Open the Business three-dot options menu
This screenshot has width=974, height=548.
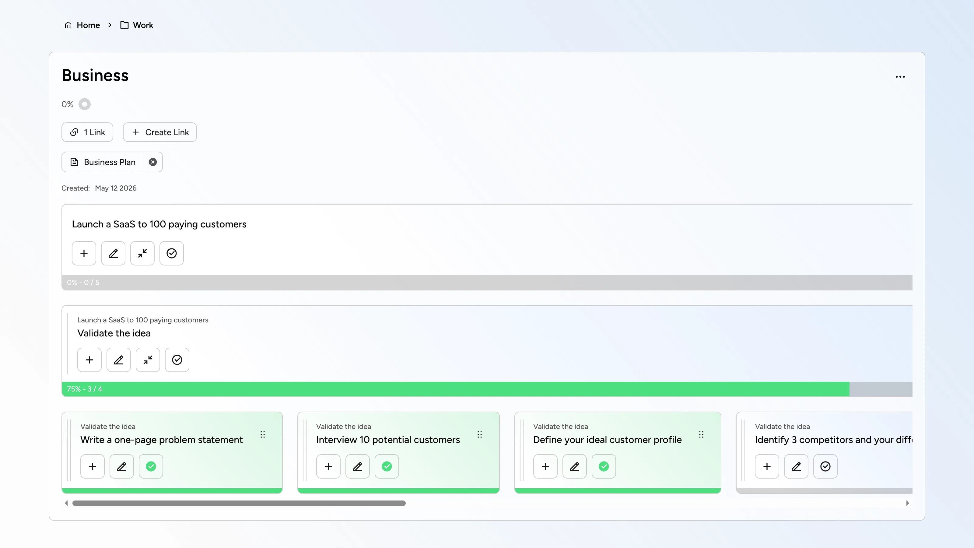point(900,77)
